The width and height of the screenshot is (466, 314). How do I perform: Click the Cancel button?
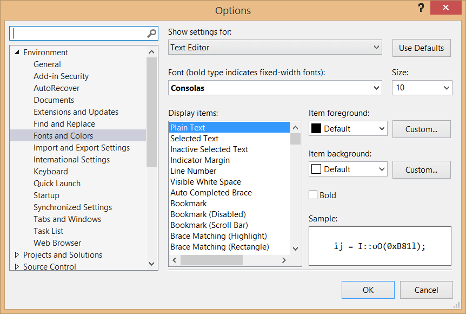(426, 290)
